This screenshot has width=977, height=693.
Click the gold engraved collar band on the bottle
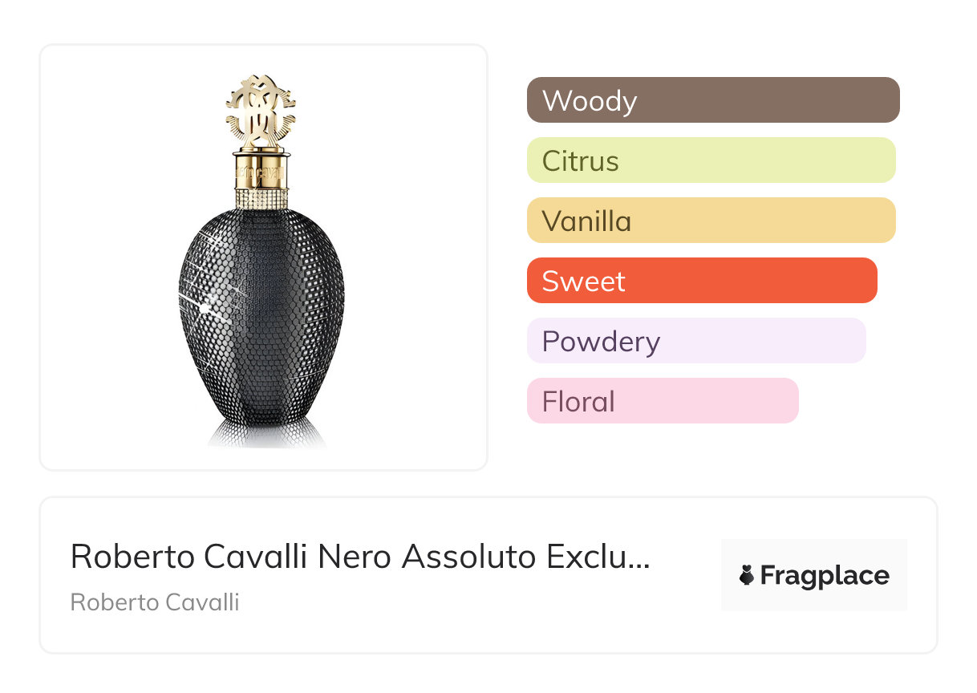261,171
